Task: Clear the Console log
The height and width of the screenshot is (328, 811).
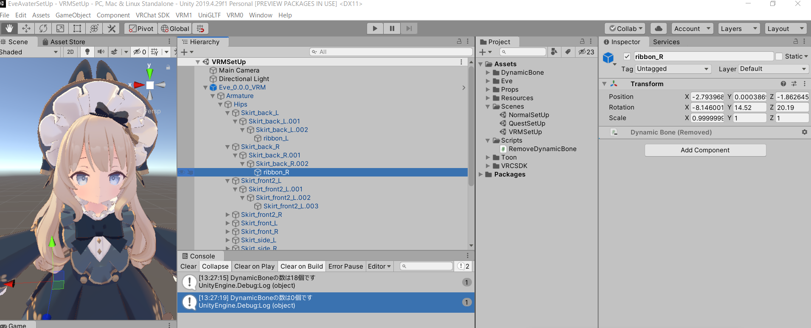Action: (188, 266)
